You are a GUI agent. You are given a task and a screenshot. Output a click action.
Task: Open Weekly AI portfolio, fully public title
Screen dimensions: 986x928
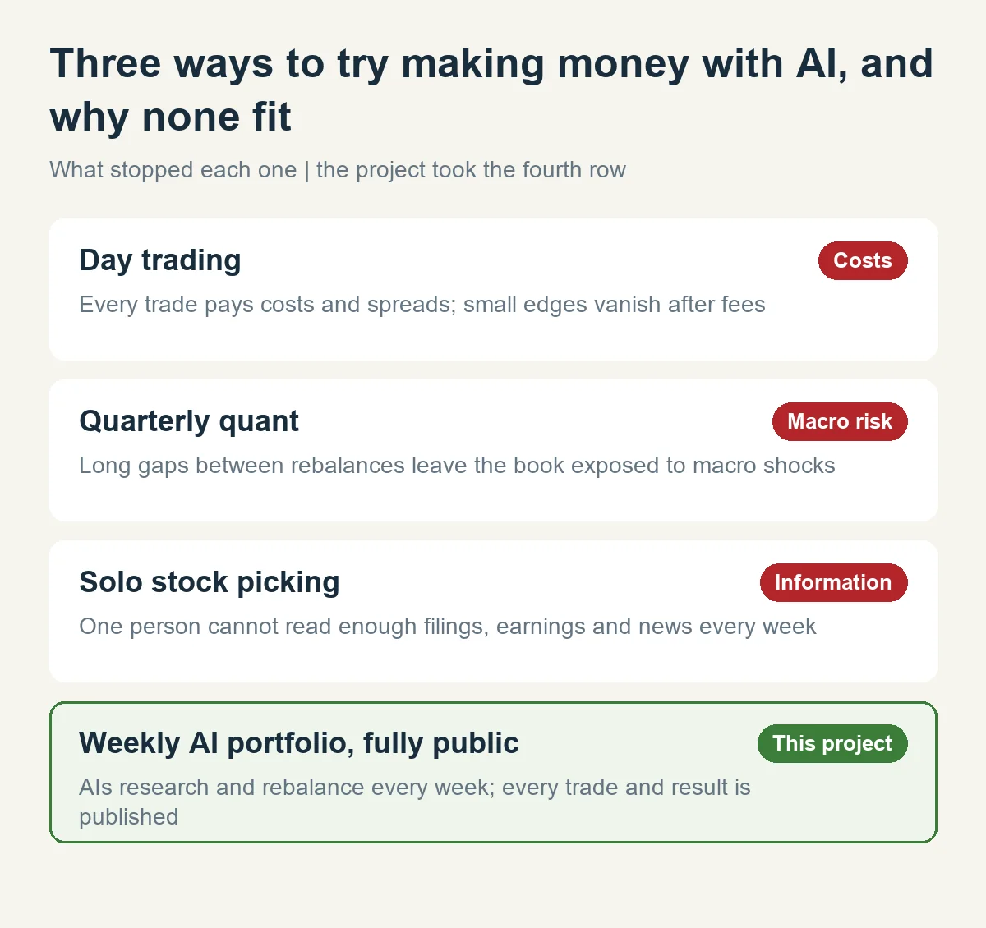coord(299,743)
